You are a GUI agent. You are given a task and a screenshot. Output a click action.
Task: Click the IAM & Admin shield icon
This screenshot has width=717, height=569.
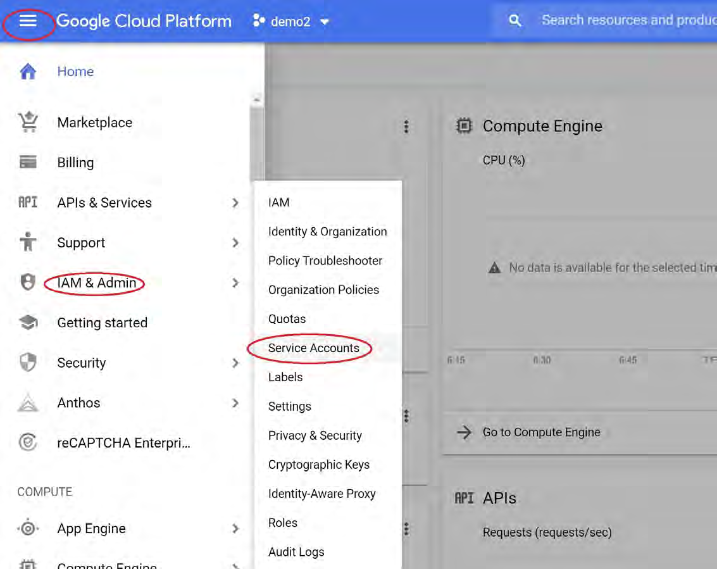click(x=28, y=282)
